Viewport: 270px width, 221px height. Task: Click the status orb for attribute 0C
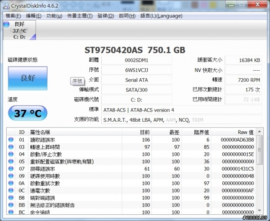click(11, 190)
